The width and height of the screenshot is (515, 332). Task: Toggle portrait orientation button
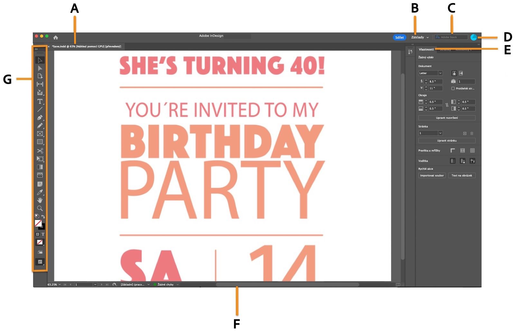454,73
